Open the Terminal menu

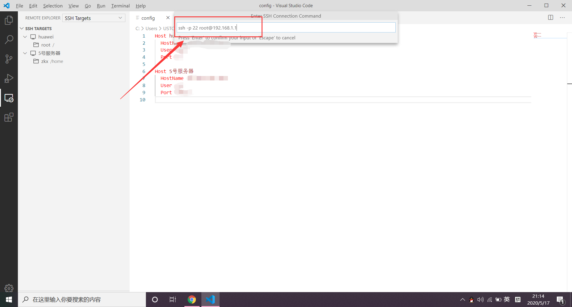(x=120, y=6)
